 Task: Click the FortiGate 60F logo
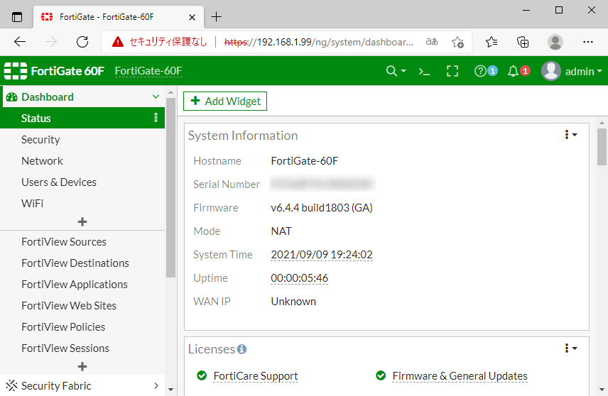54,71
